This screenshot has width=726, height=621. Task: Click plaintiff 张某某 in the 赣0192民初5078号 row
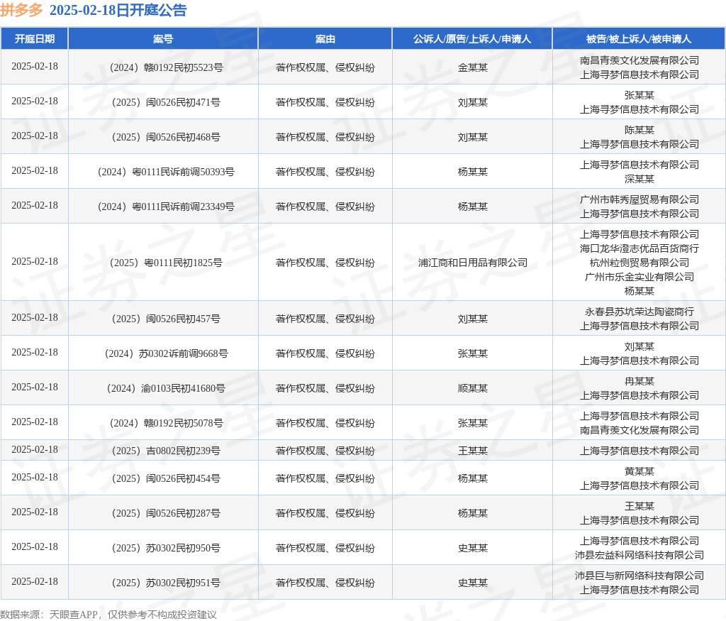(472, 423)
